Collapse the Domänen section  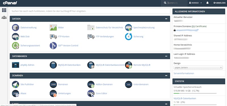click(166, 76)
